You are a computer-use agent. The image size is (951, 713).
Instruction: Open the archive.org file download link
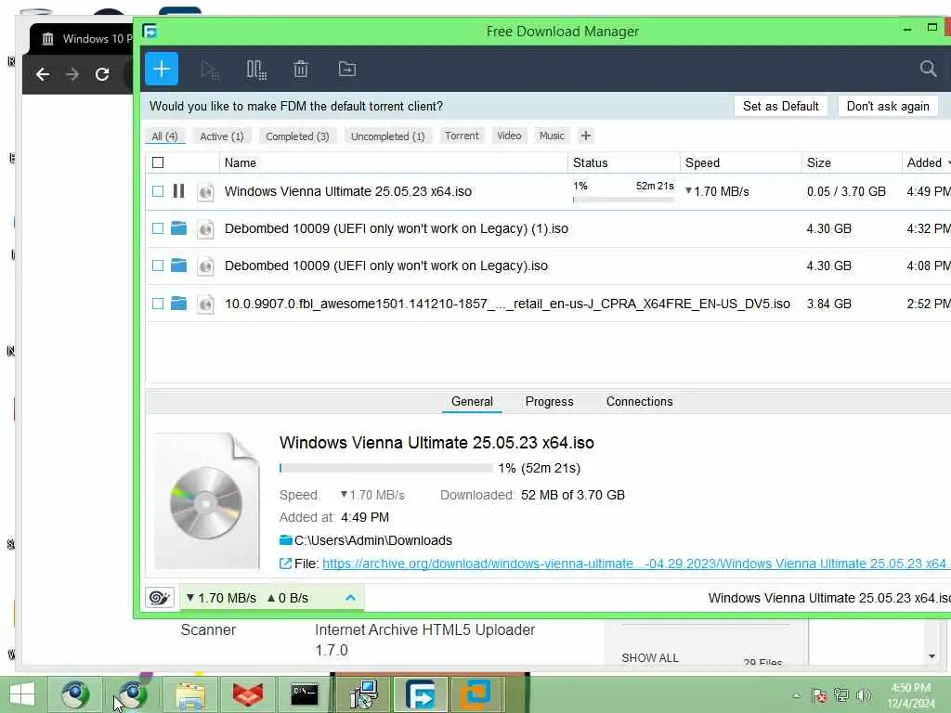point(635,564)
